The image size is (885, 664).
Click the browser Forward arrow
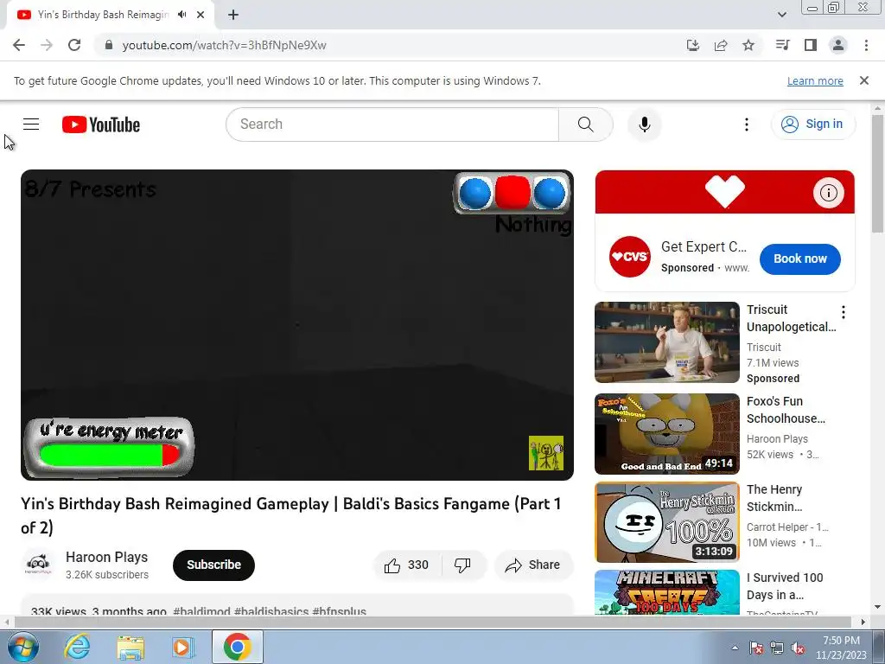(47, 45)
